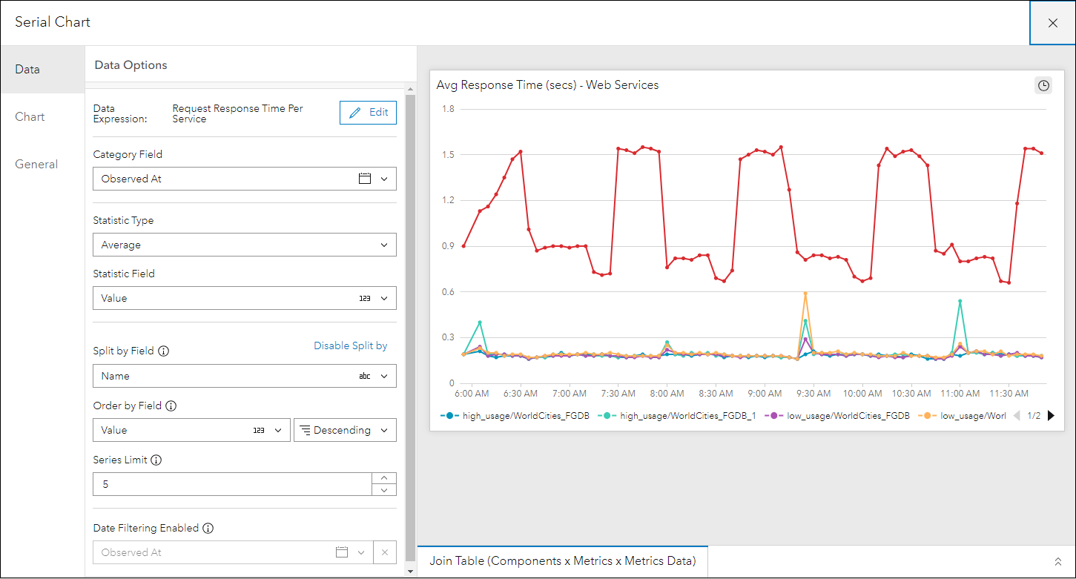Increase Series Limit with up arrow
Image resolution: width=1076 pixels, height=579 pixels.
384,478
